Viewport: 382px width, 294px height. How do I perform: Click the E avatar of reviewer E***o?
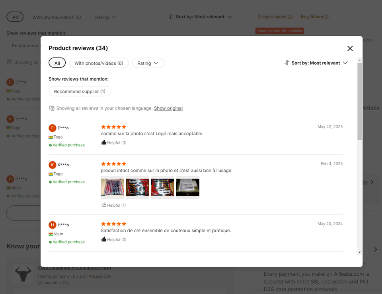pyautogui.click(x=53, y=128)
